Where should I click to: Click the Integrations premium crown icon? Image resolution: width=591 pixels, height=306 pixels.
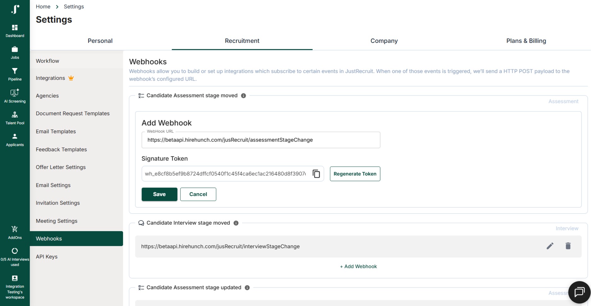(71, 78)
